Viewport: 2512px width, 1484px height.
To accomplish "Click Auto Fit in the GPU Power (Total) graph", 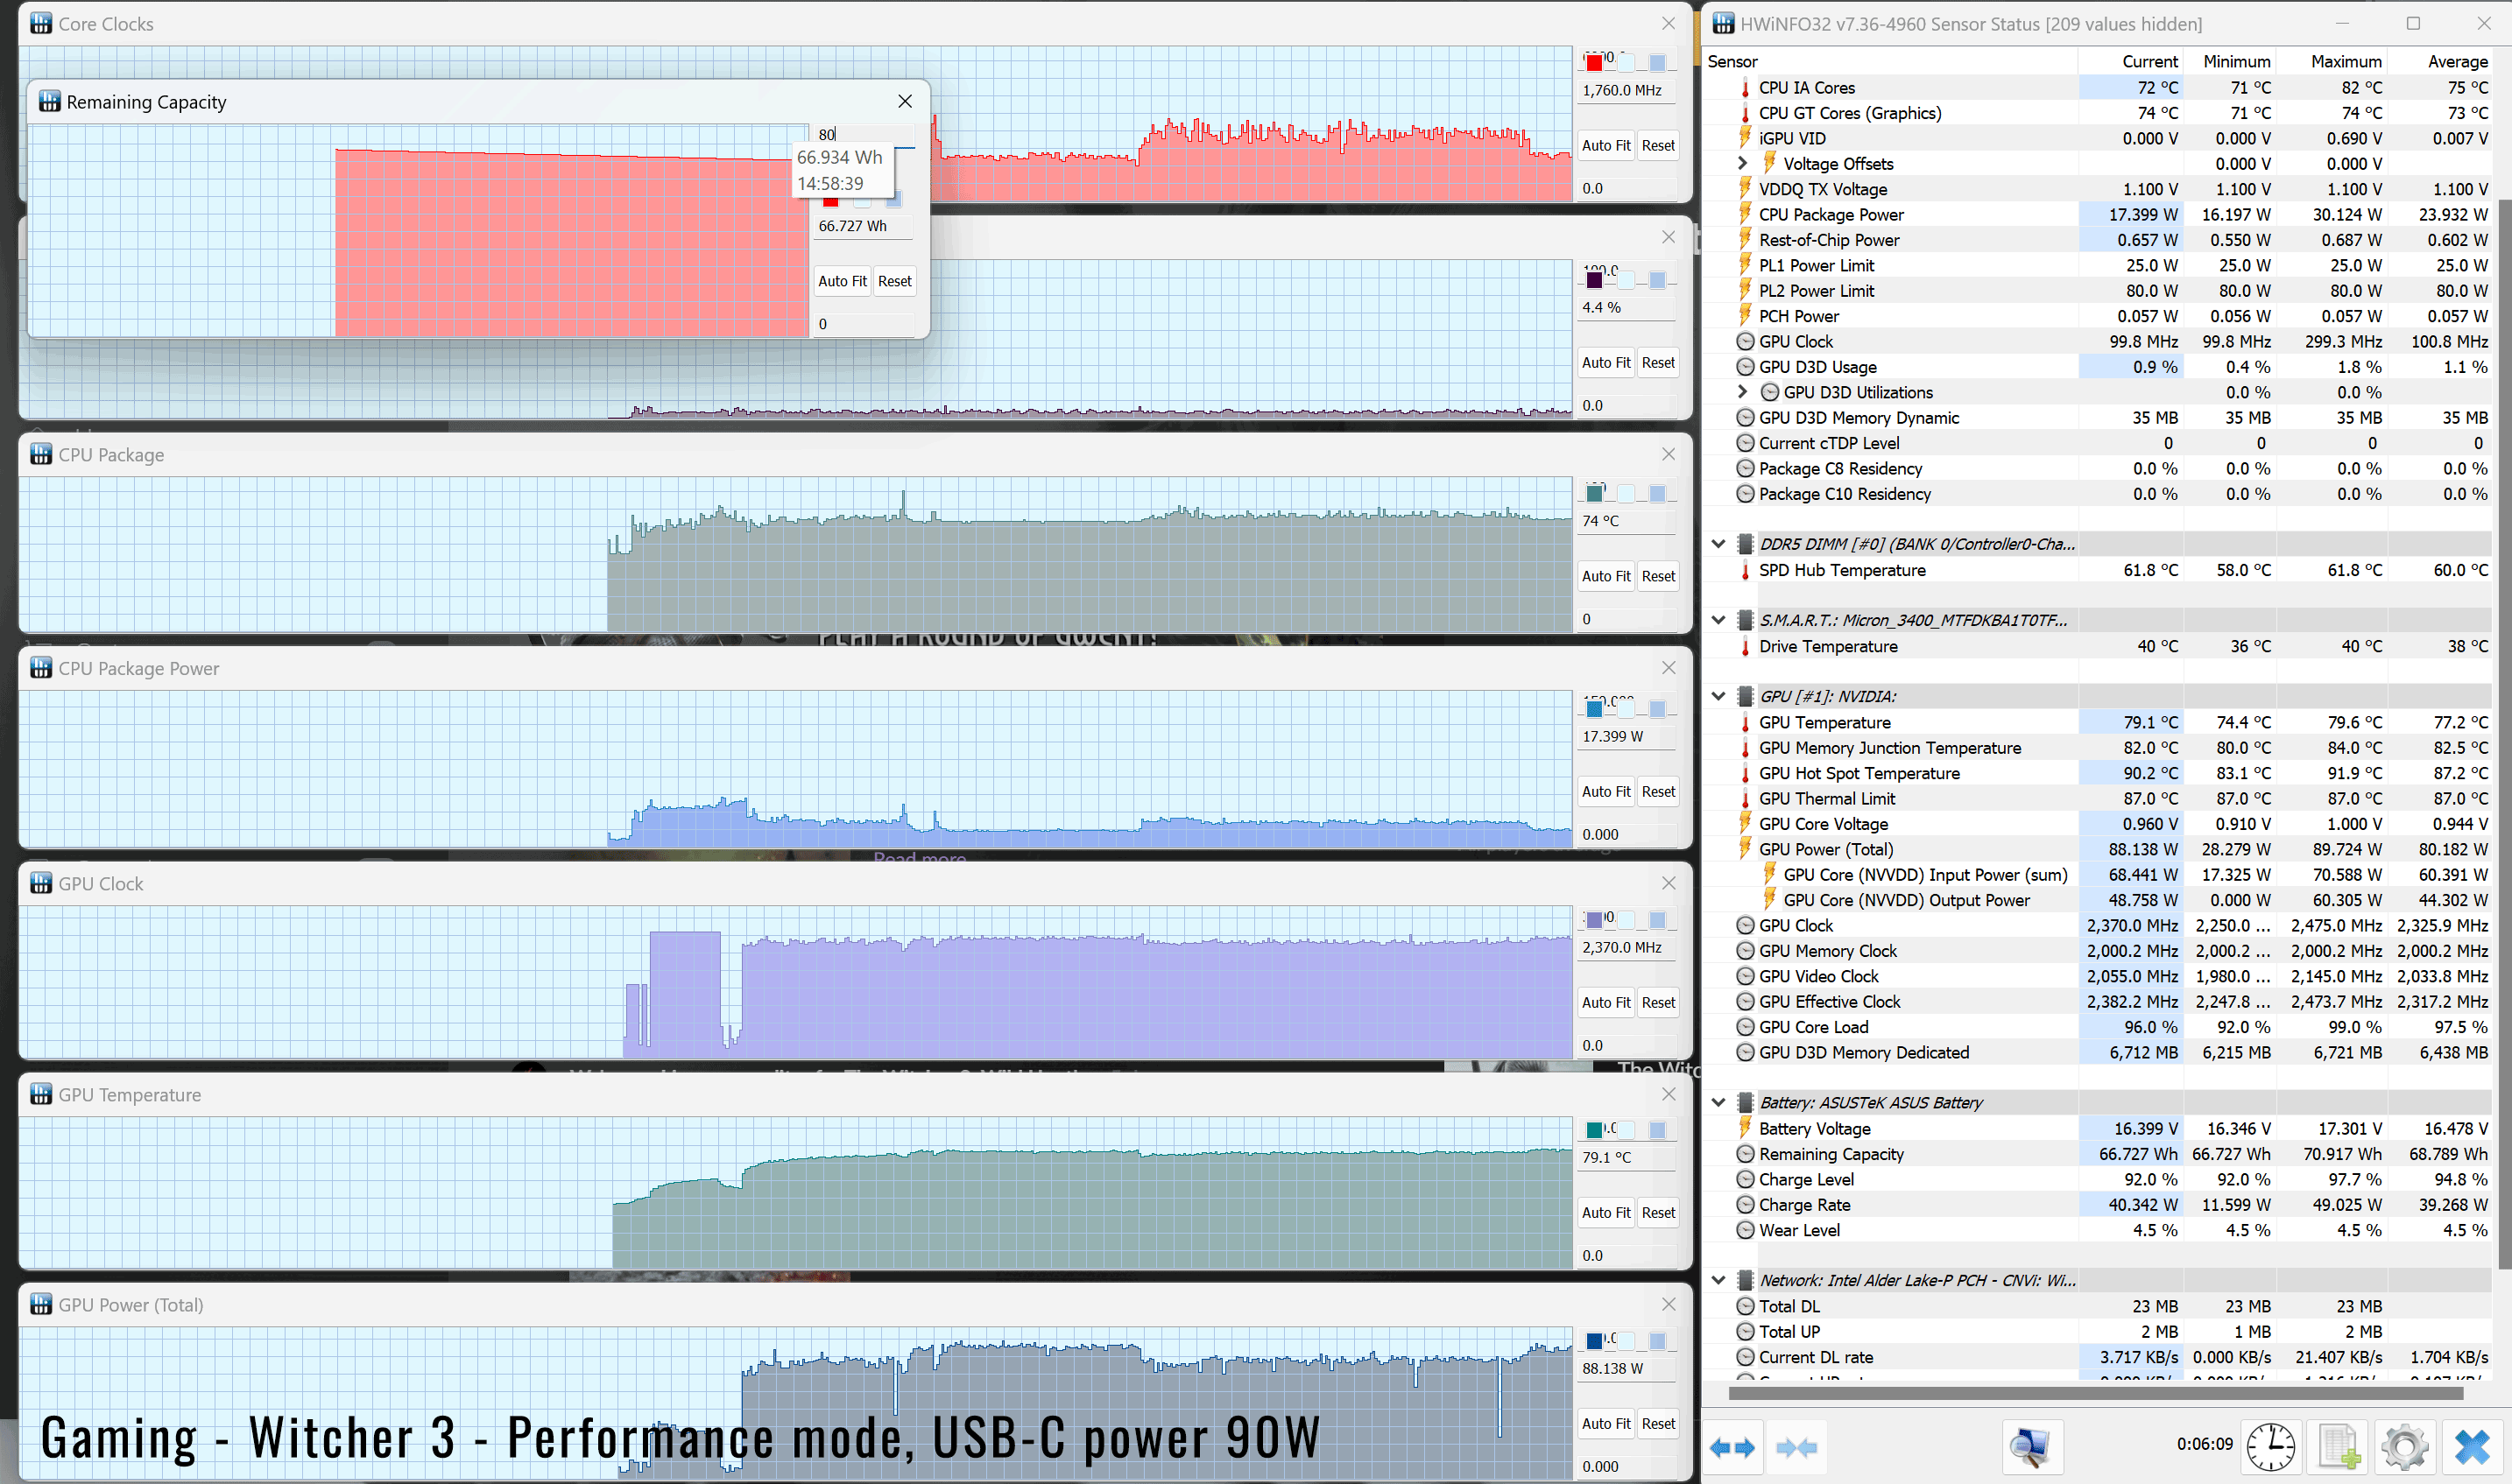I will click(x=1605, y=1423).
